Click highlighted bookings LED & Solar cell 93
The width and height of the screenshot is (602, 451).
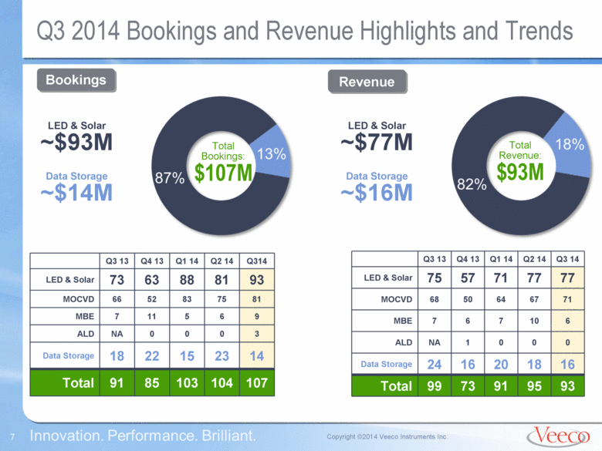click(x=257, y=280)
